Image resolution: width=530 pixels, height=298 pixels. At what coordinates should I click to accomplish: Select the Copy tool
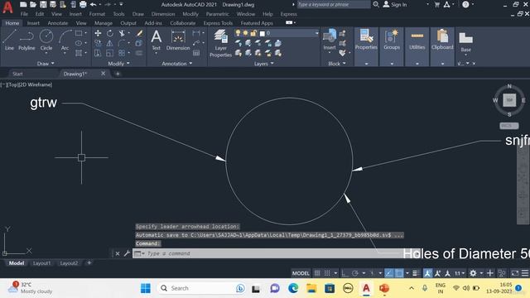[x=98, y=43]
